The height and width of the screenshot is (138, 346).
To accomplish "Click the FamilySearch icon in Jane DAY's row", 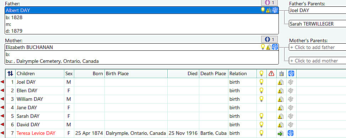I will tap(290, 107).
